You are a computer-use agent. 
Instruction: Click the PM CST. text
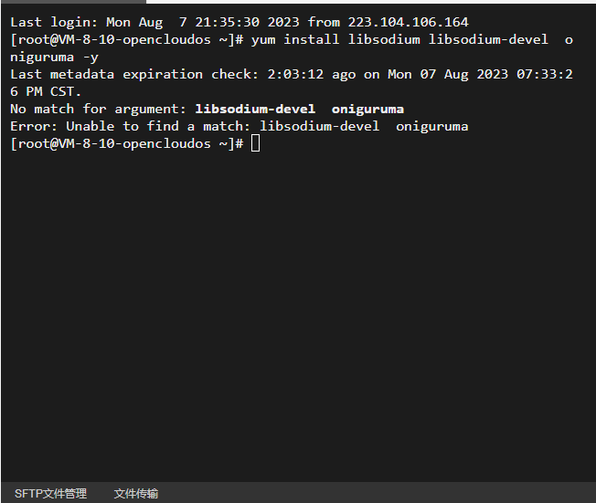[53, 91]
